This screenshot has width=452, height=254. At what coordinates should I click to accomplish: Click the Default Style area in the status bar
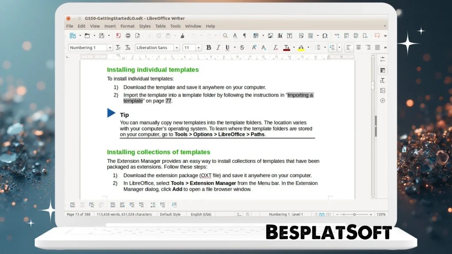point(170,214)
